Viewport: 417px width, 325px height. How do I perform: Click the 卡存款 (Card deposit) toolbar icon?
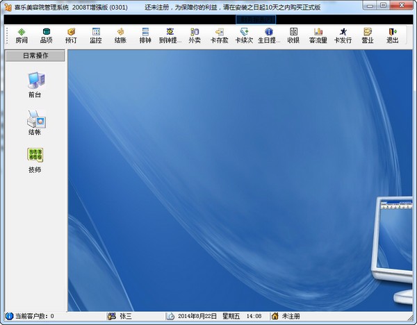click(x=219, y=35)
